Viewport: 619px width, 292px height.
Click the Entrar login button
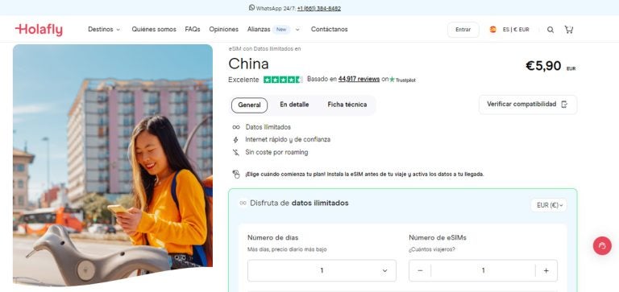click(463, 30)
